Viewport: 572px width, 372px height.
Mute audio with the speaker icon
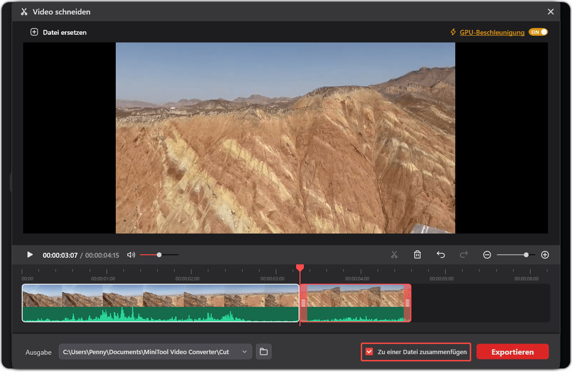coord(131,255)
